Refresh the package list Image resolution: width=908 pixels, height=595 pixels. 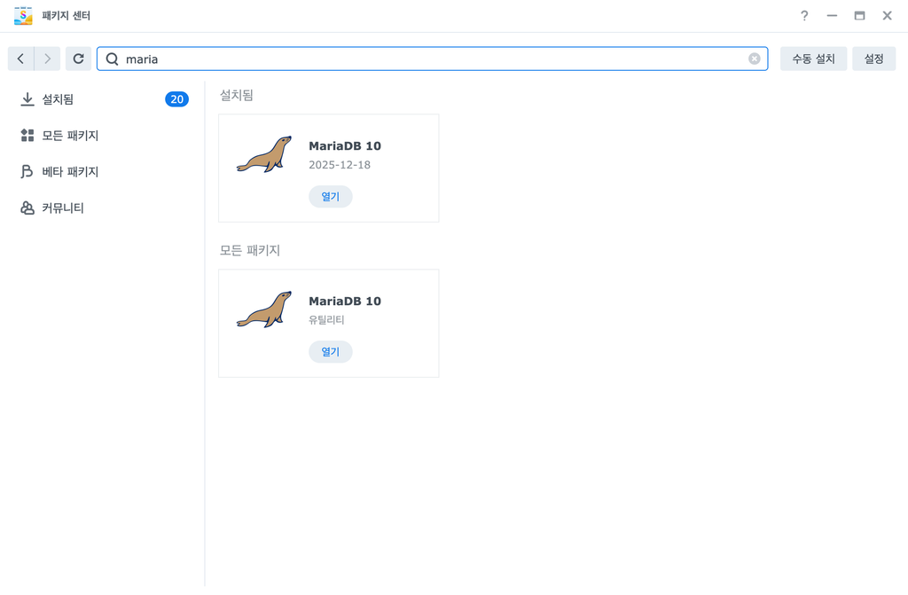(x=78, y=59)
